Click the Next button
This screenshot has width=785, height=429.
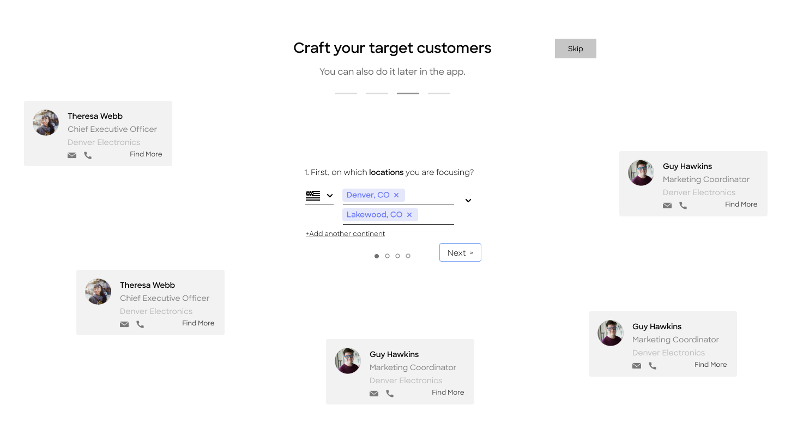point(460,252)
